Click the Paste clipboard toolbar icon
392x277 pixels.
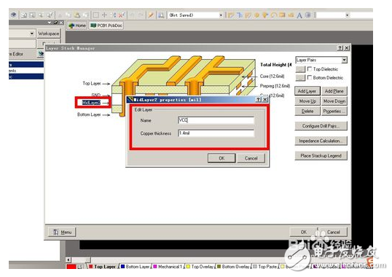(77, 15)
